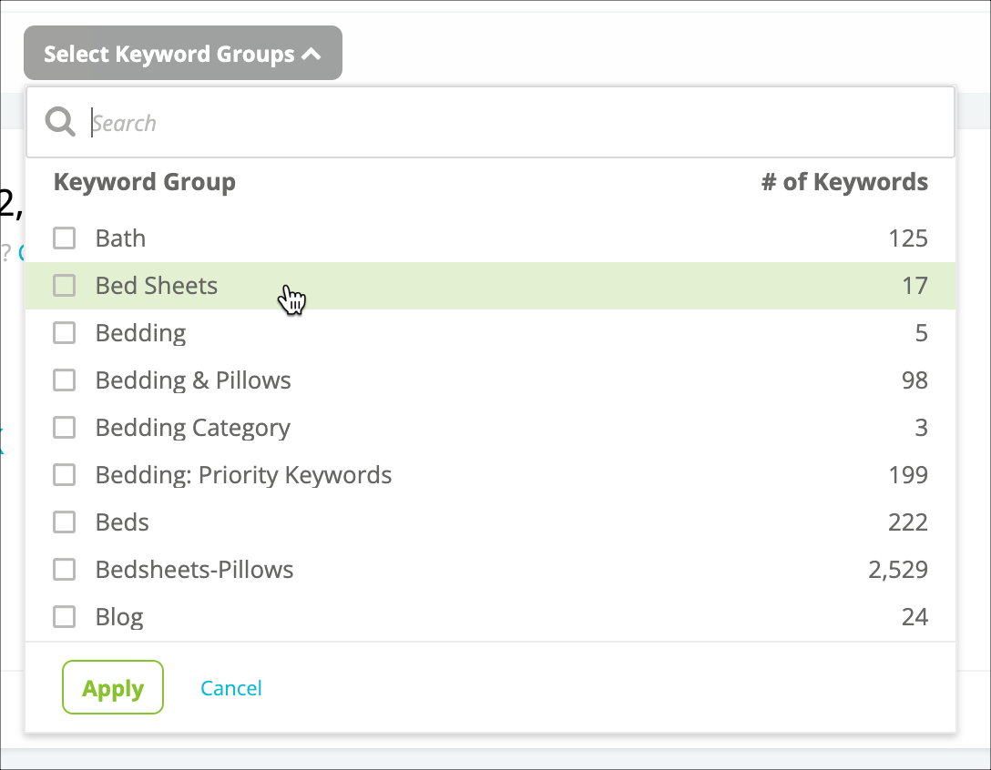The height and width of the screenshot is (770, 991).
Task: Click the 24 count for Blog
Action: 914,617
